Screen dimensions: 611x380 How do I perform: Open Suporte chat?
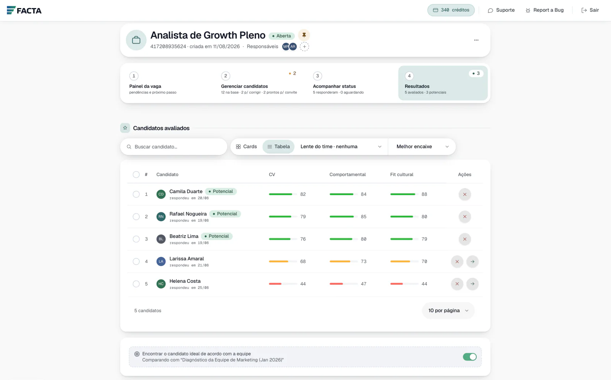(x=501, y=10)
